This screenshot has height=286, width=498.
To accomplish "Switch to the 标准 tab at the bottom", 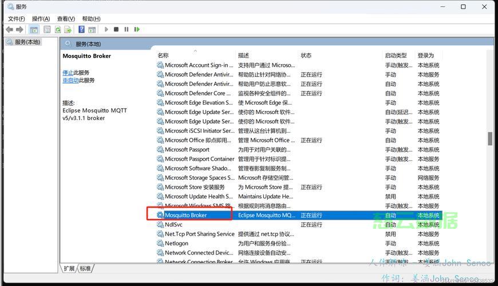I will pos(85,268).
